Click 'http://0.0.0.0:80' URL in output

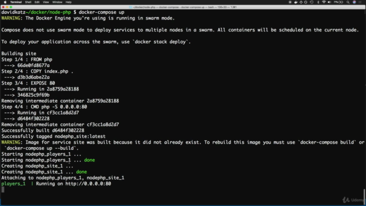88,184
